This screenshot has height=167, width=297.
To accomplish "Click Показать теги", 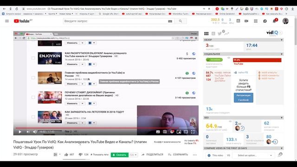I will (x=99, y=154).
